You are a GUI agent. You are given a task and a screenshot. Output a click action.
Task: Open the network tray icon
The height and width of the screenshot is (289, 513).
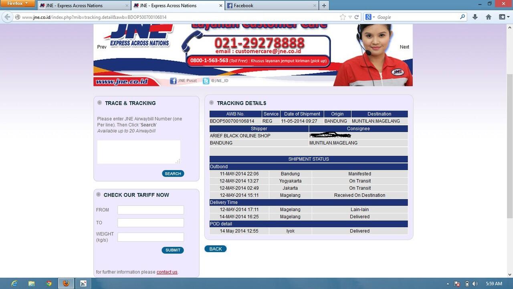click(457, 284)
